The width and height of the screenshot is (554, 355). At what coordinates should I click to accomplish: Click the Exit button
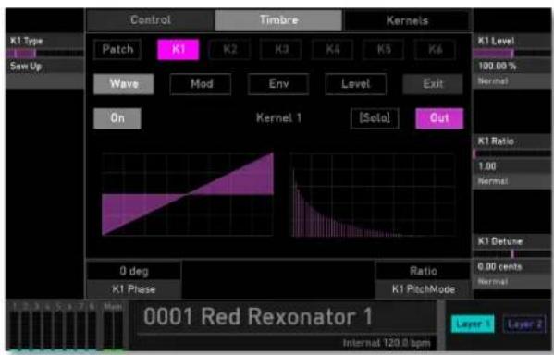433,84
